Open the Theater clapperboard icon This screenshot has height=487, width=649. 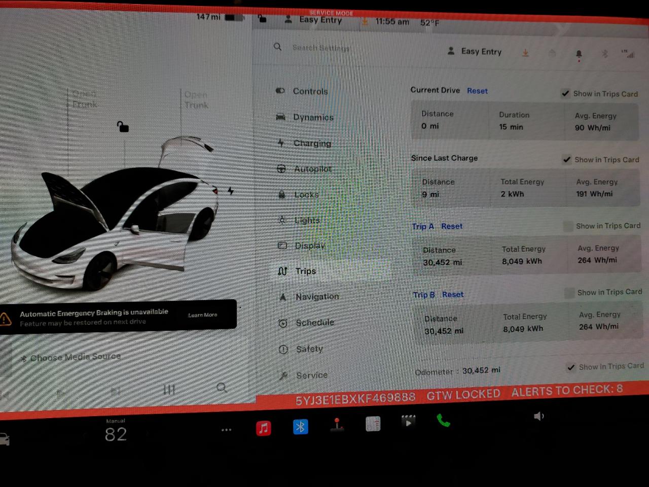(x=408, y=421)
